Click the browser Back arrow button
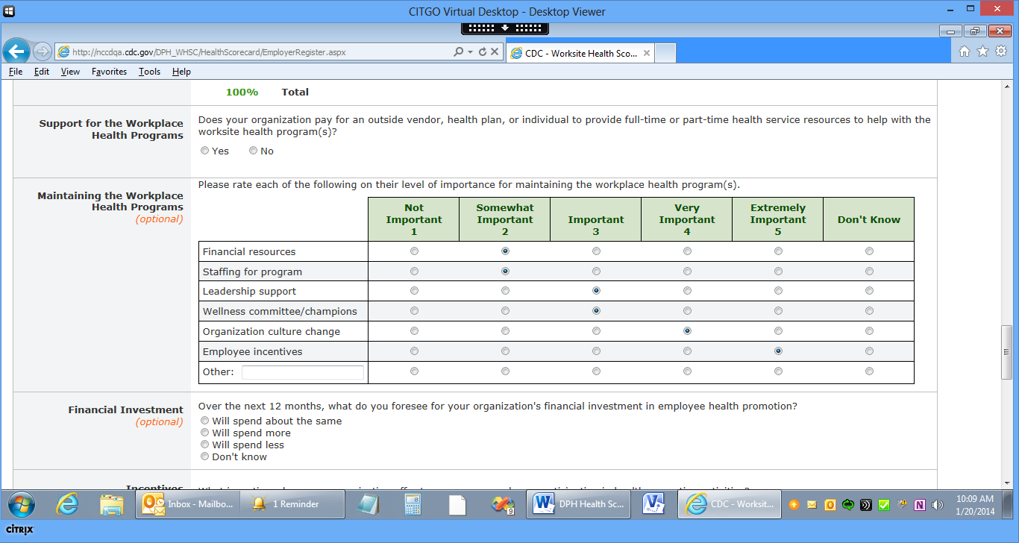 click(x=16, y=51)
